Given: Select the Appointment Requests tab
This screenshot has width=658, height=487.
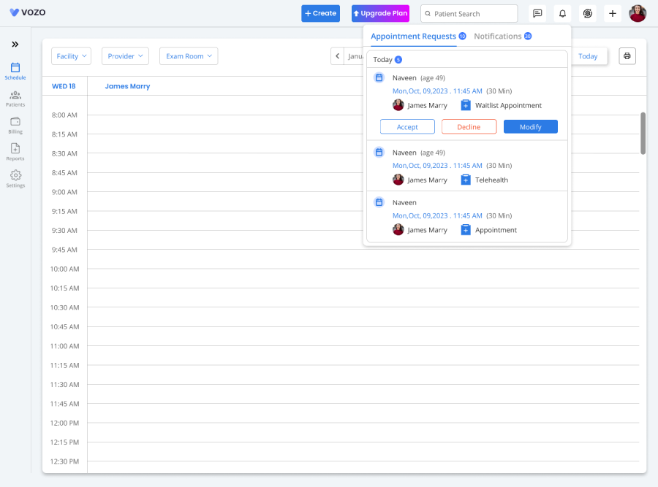Looking at the screenshot, I should 414,37.
